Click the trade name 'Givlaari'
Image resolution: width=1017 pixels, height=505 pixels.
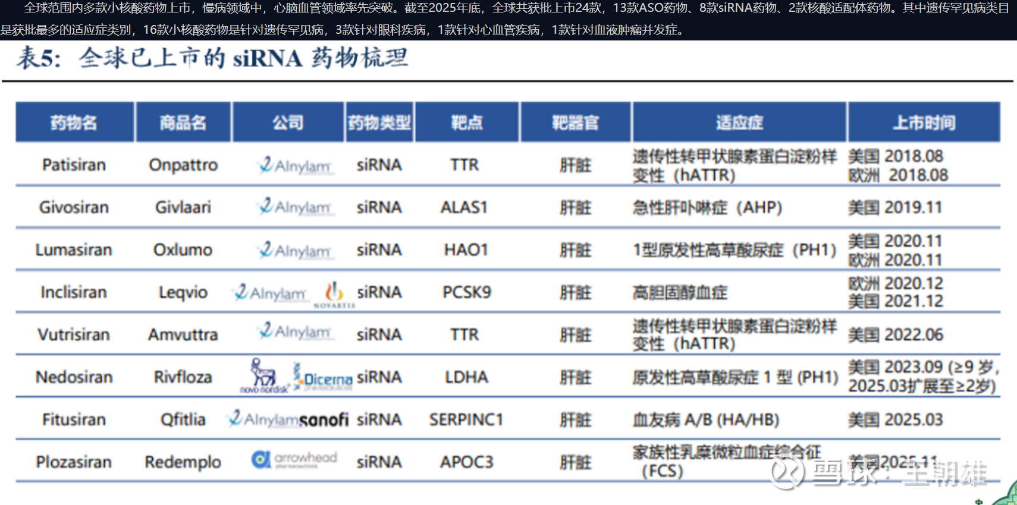(x=183, y=207)
